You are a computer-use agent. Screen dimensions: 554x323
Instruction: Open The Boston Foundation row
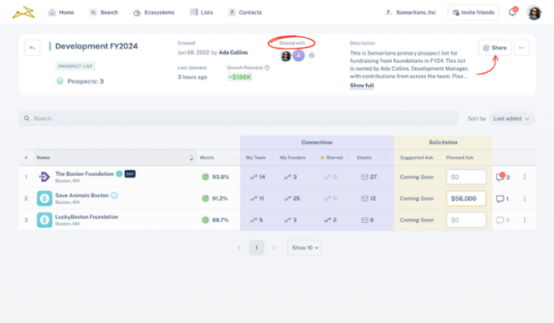[84, 173]
